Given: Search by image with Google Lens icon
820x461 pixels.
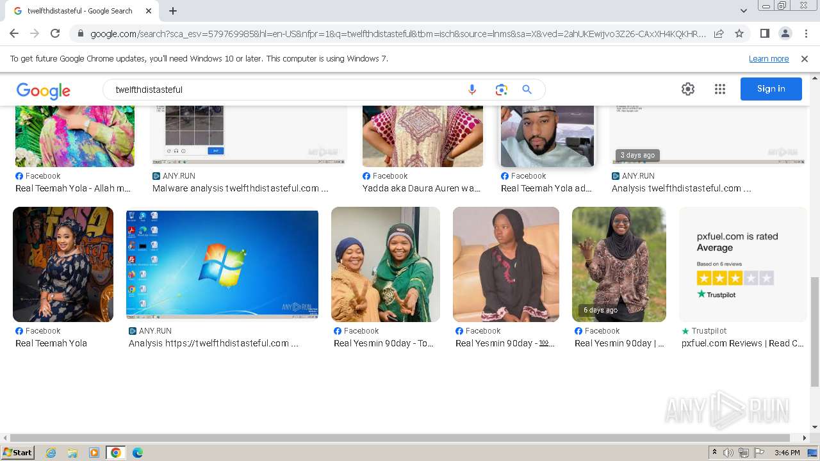Looking at the screenshot, I should pyautogui.click(x=501, y=90).
